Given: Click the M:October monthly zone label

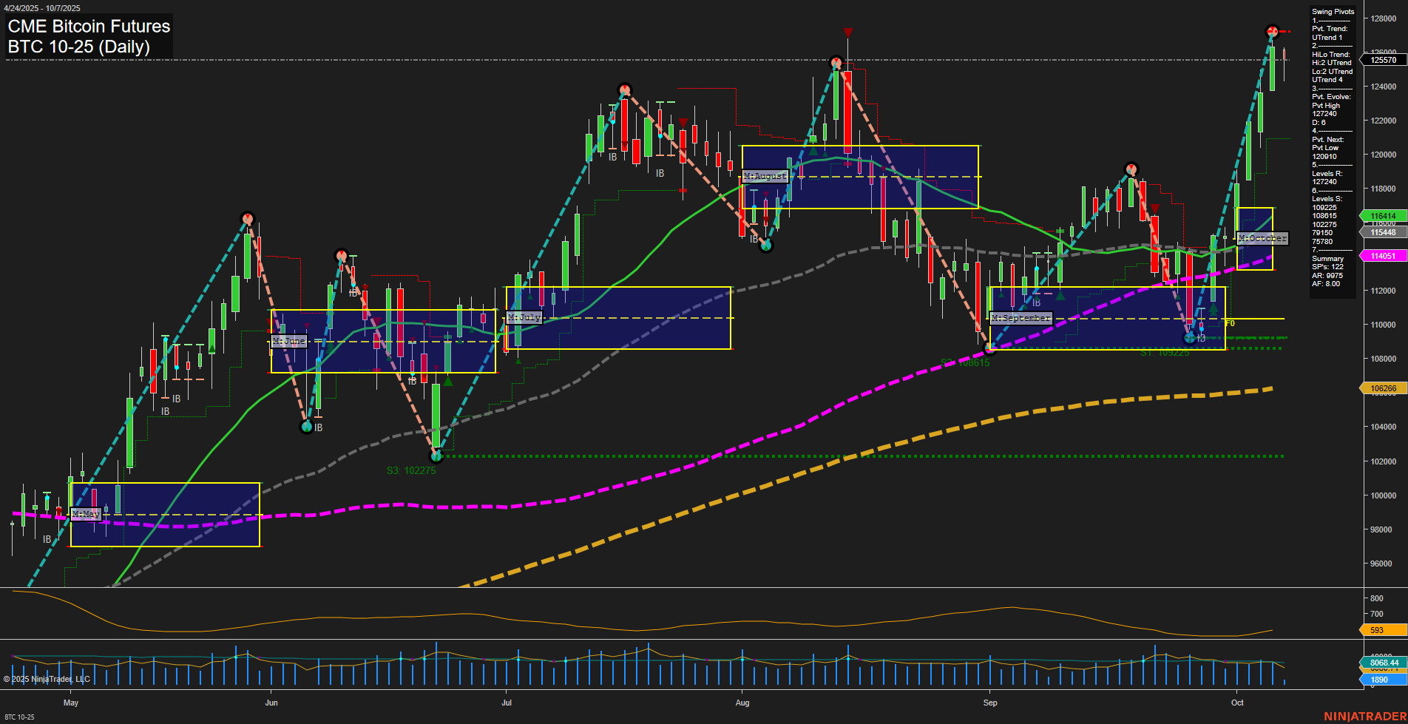Looking at the screenshot, I should pos(1262,238).
